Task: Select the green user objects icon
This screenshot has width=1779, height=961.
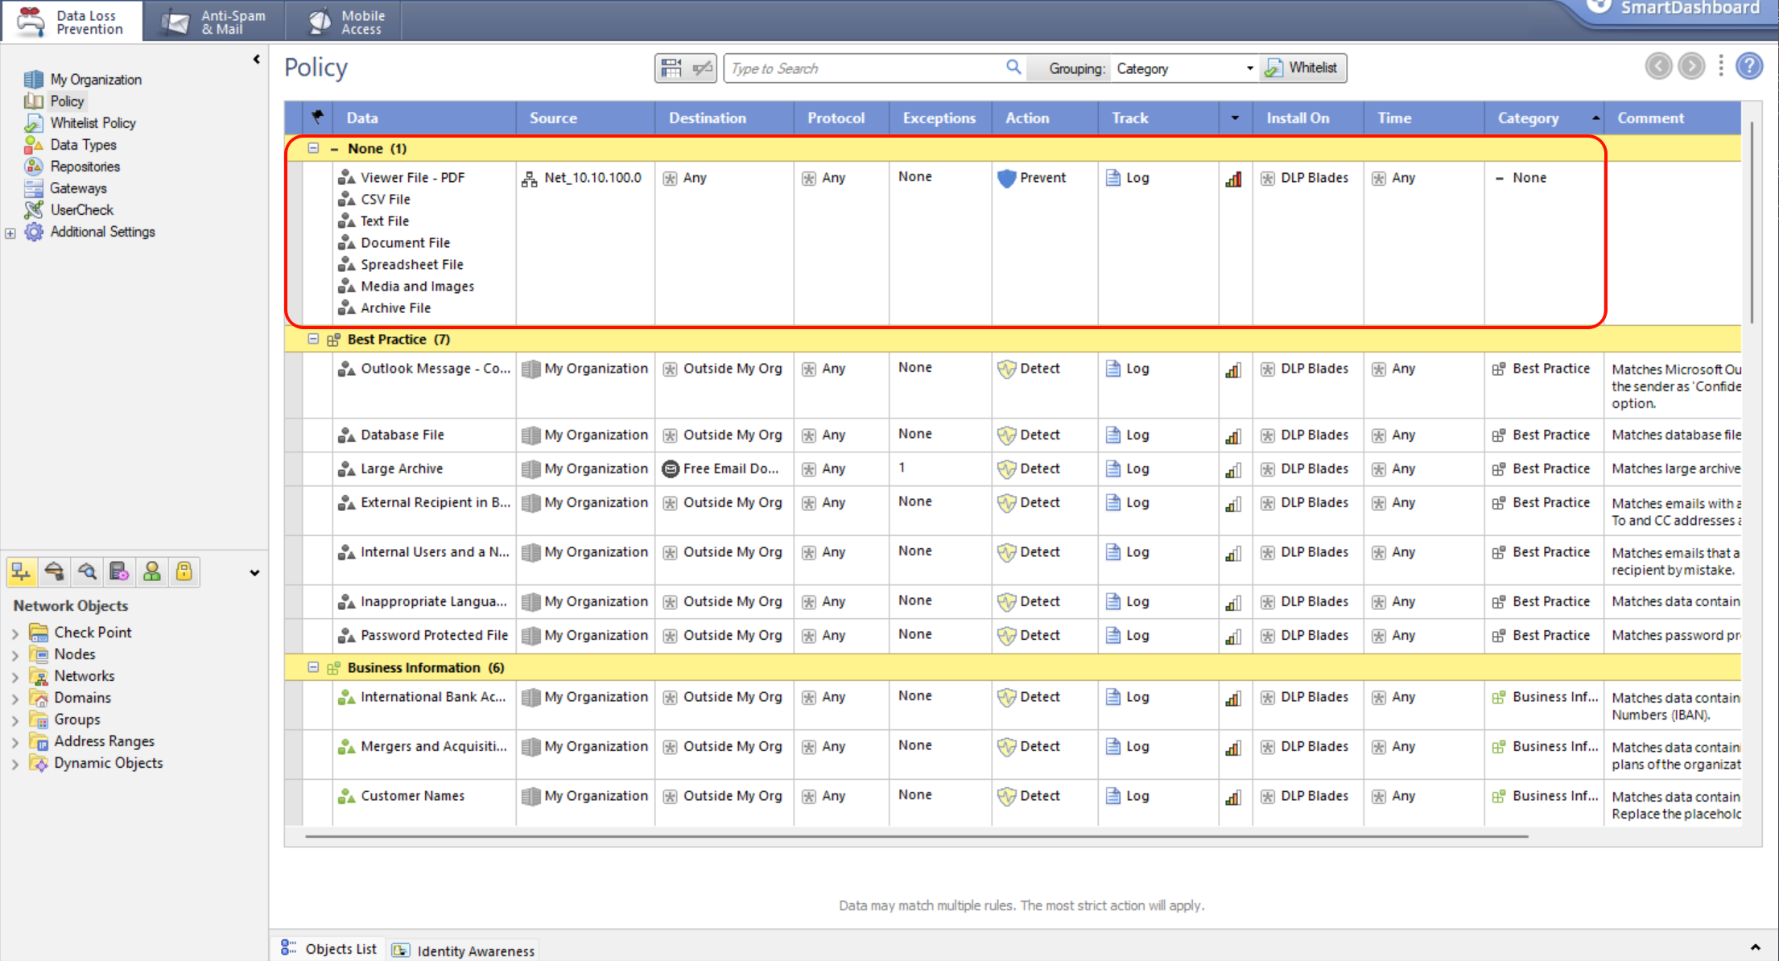Action: [151, 571]
